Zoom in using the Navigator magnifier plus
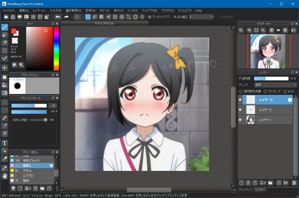The width and height of the screenshot is (299, 198). [249, 30]
